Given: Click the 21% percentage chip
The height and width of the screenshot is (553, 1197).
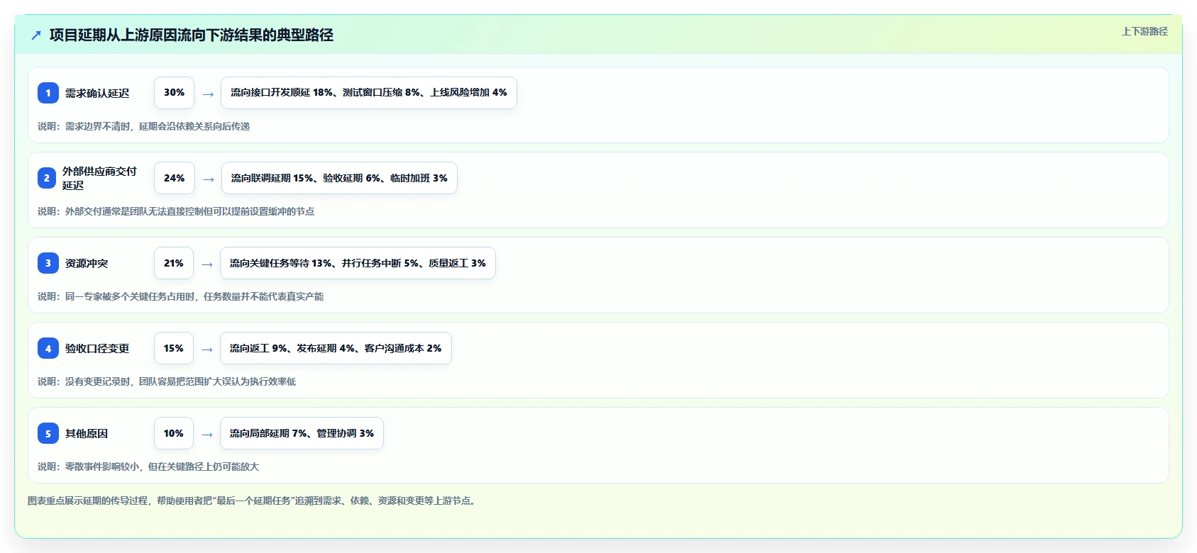Looking at the screenshot, I should tap(173, 263).
